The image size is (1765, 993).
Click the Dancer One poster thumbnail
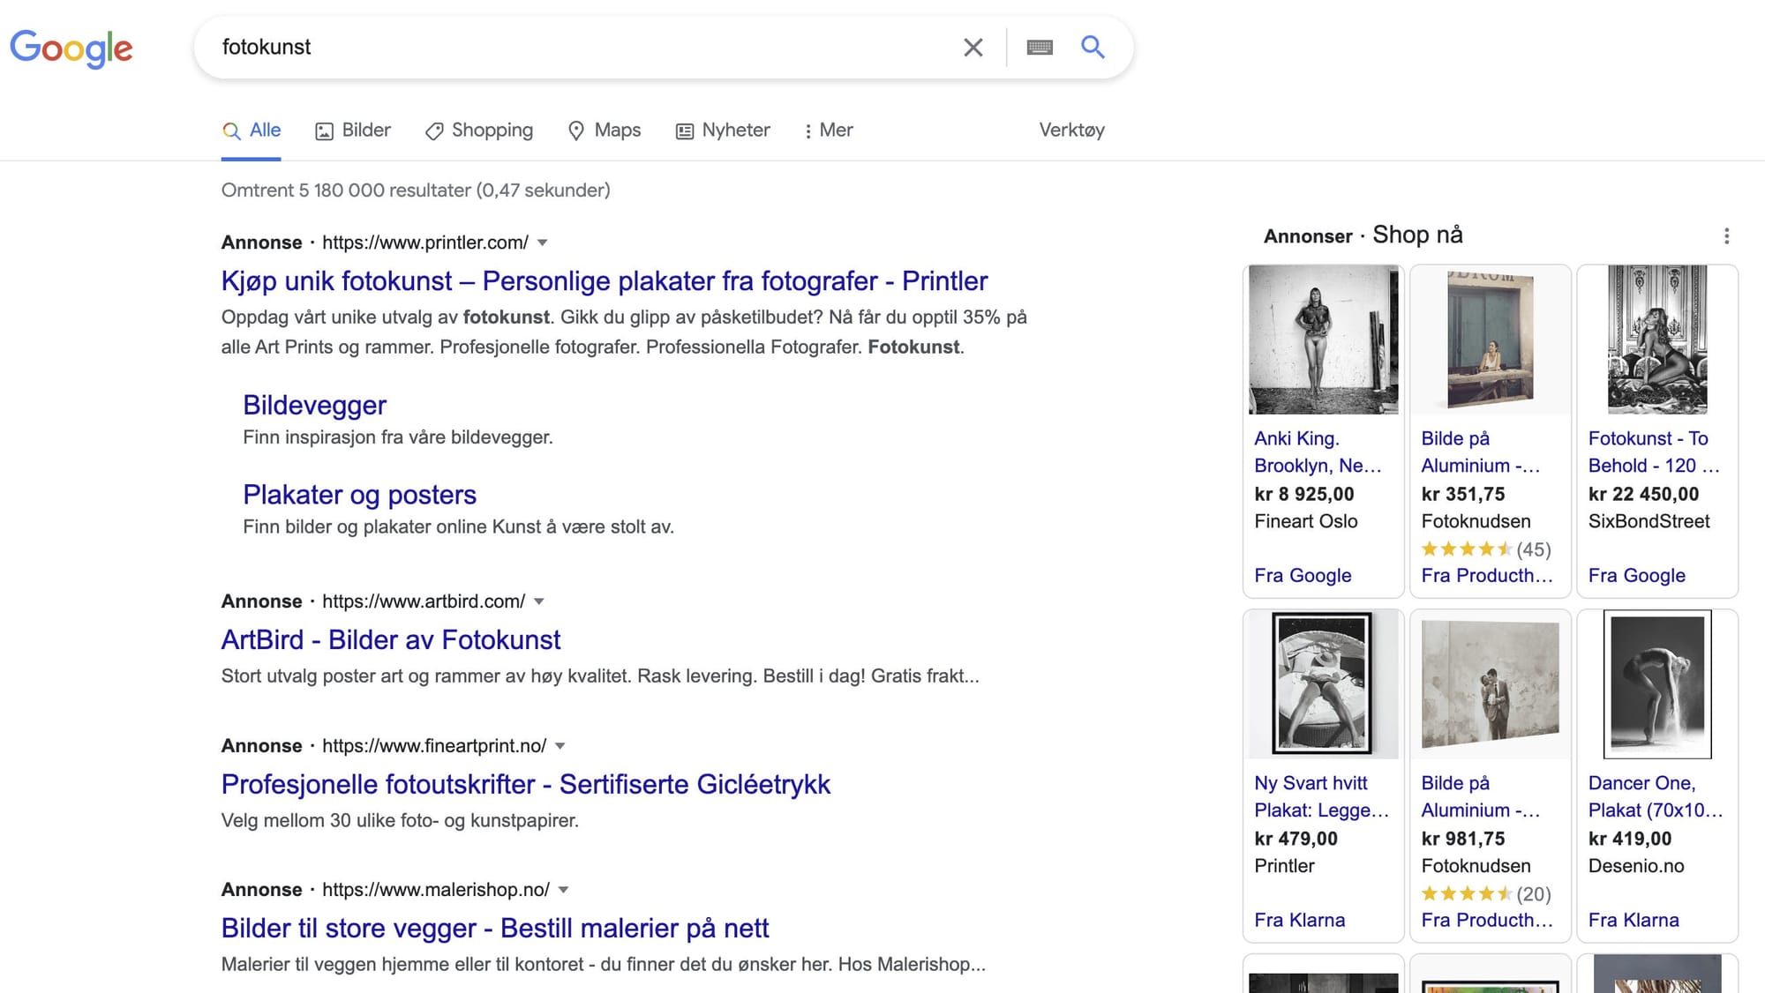point(1656,684)
